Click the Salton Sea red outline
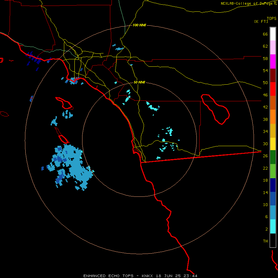The width and height of the screenshot is (278, 278). pos(215,109)
